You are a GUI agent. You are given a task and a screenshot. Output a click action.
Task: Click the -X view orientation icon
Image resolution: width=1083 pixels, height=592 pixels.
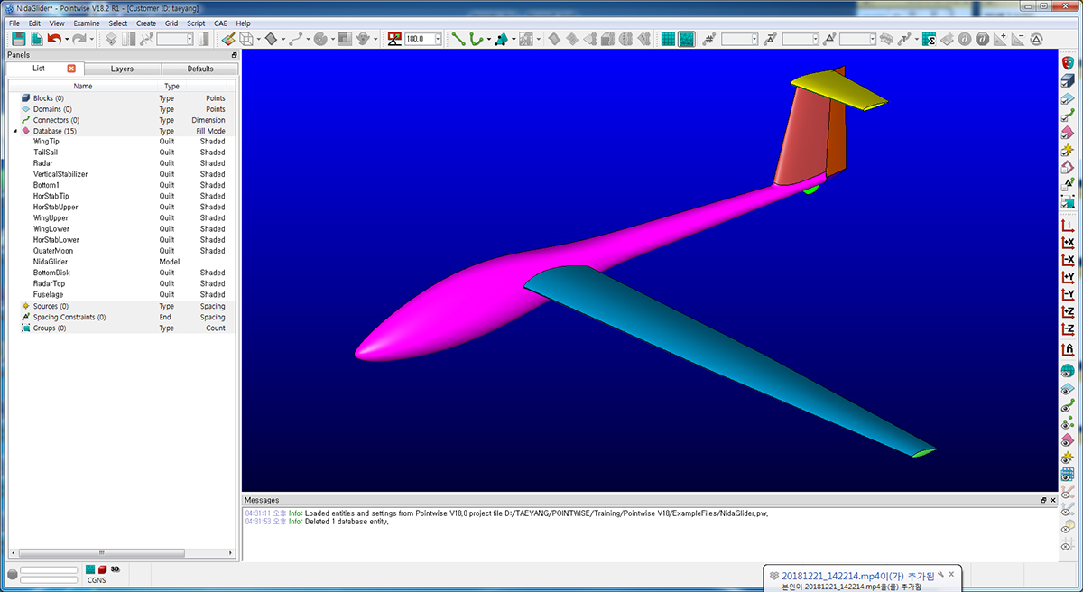pos(1067,260)
